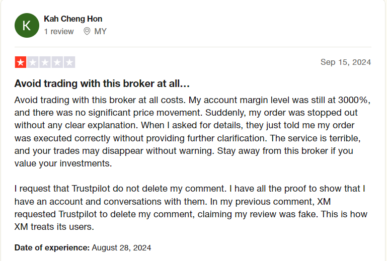Click the second gray rating star
The height and width of the screenshot is (261, 387).
click(33, 62)
